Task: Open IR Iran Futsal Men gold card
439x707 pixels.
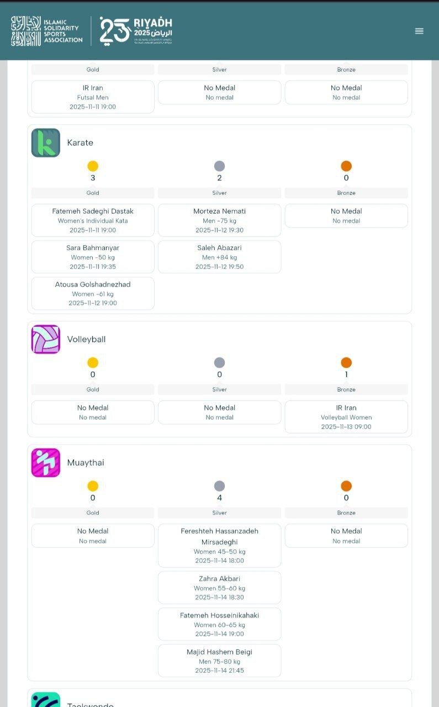Action: pyautogui.click(x=93, y=97)
